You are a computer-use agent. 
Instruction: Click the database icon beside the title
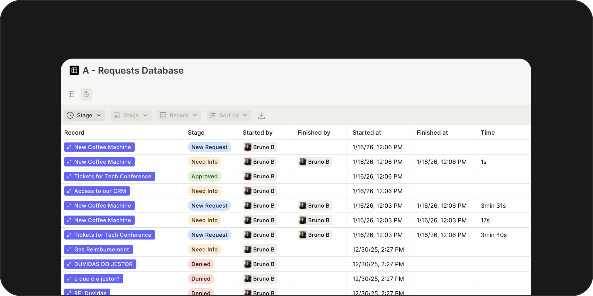(74, 70)
